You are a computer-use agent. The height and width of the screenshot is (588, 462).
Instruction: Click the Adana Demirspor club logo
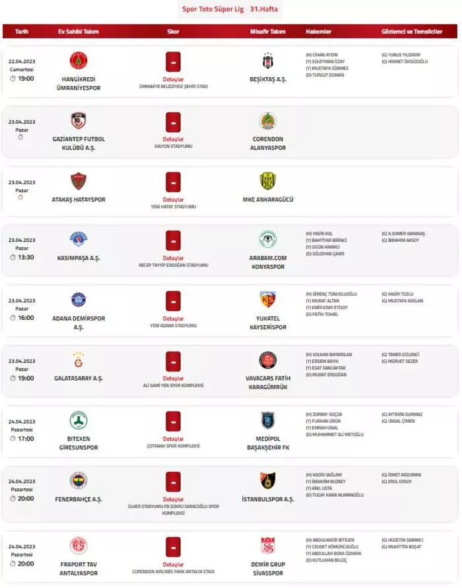tap(79, 300)
